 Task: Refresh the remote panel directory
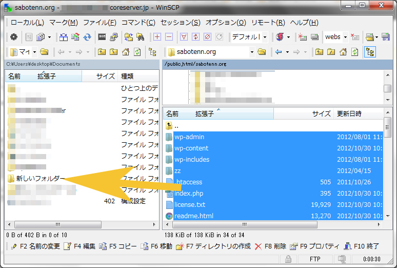354,52
